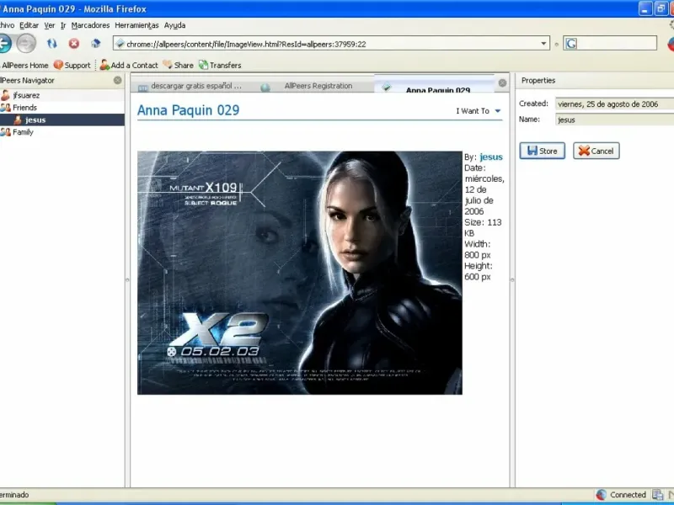Select contact jesus in the Friends list
674x505 pixels.
pos(62,120)
